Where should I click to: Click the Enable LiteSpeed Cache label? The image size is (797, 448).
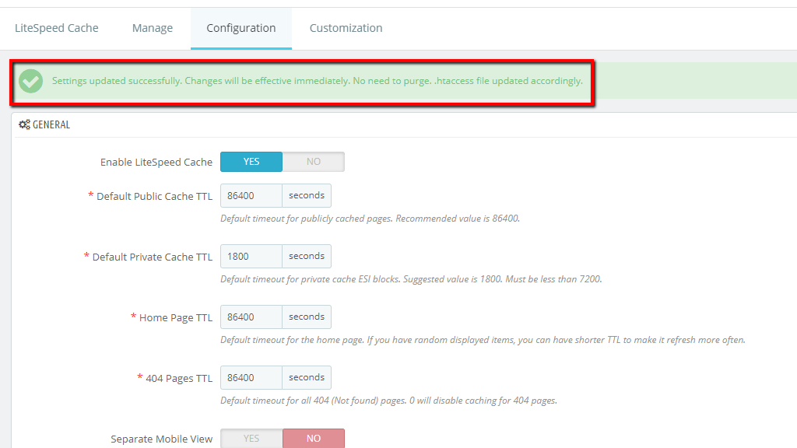click(x=156, y=162)
